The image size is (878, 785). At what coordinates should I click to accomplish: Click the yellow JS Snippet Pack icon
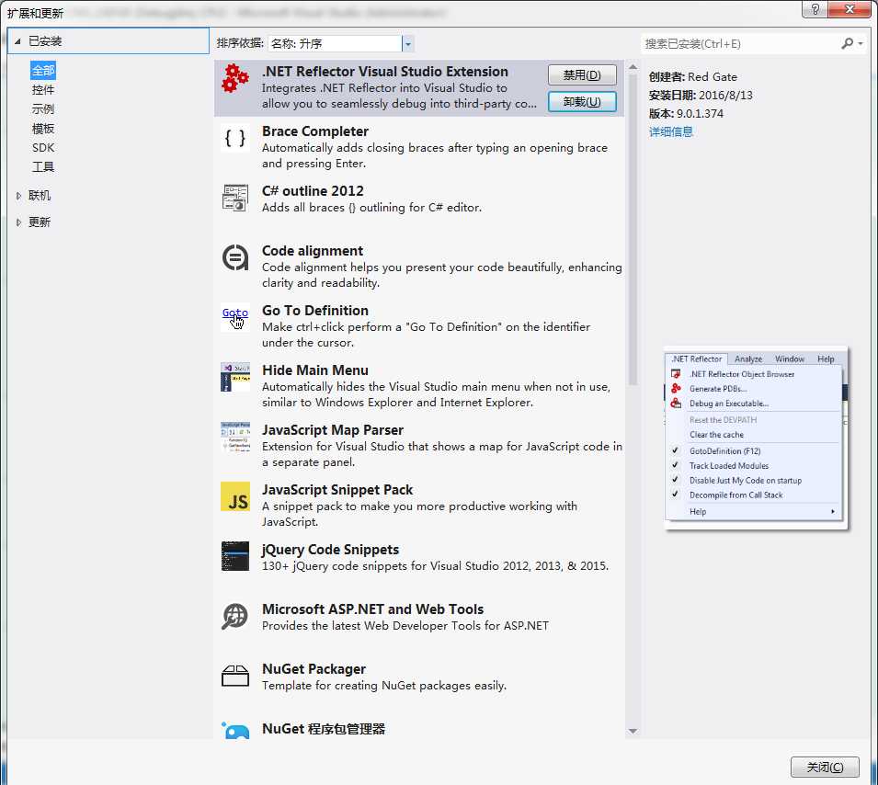pos(235,496)
